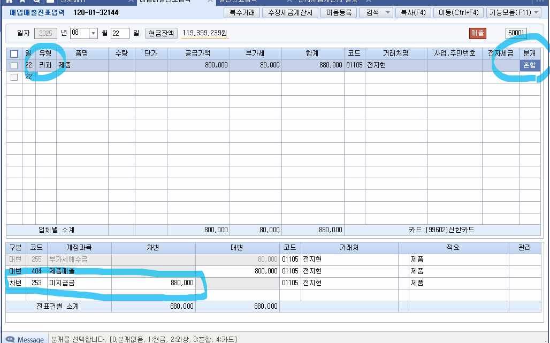The width and height of the screenshot is (550, 343).
Task: Click the day input field showing 22
Action: (x=120, y=33)
